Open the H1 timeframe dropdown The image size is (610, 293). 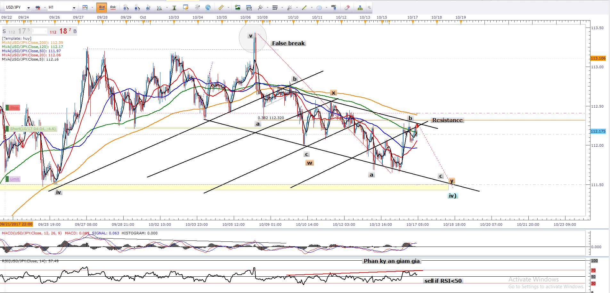point(74,7)
